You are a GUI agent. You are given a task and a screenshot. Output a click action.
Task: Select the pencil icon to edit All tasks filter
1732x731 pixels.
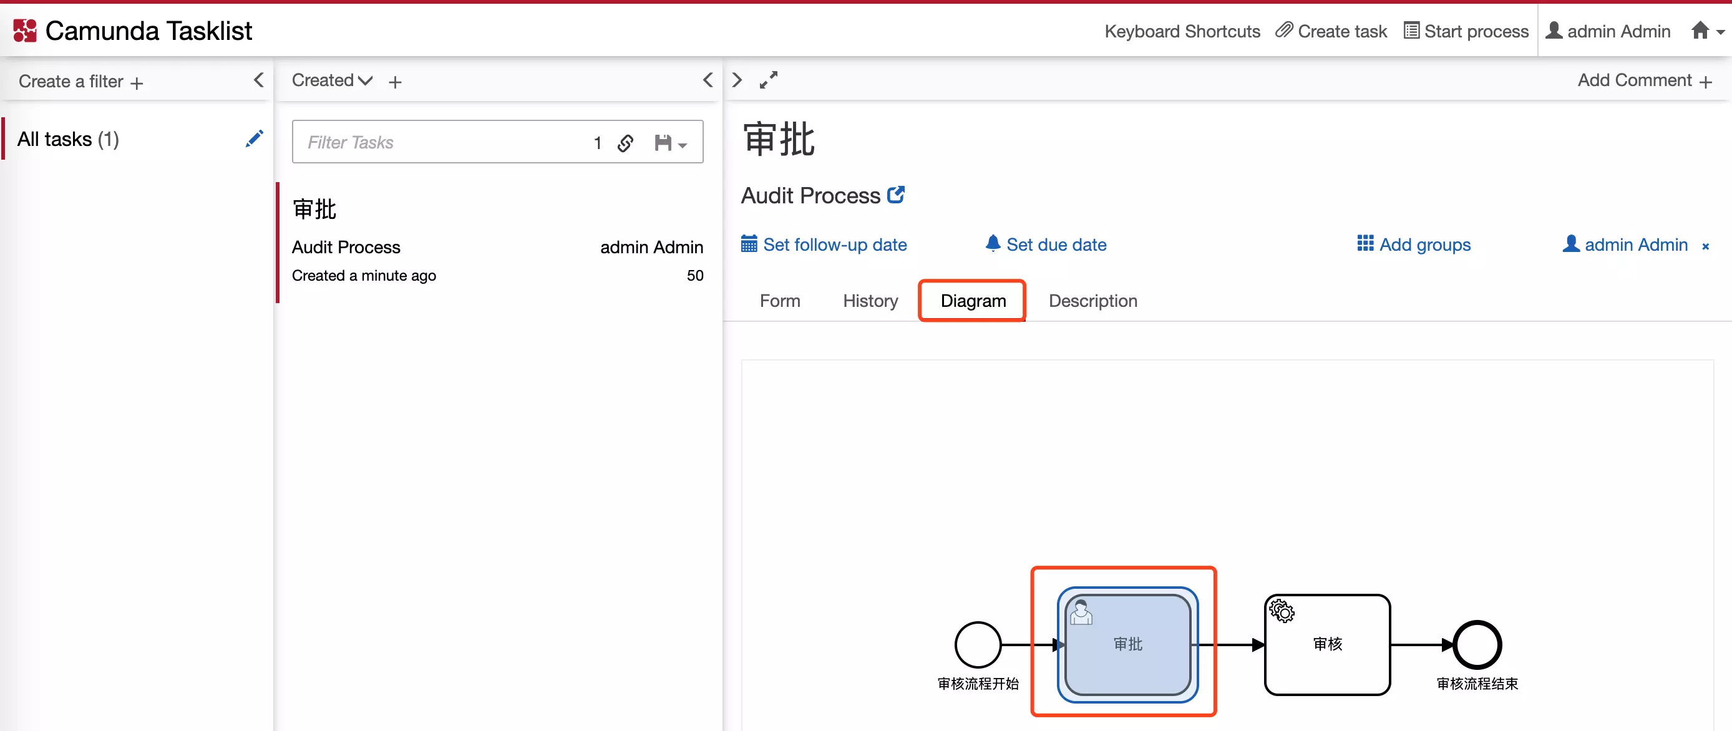(254, 138)
